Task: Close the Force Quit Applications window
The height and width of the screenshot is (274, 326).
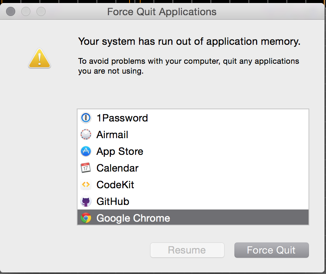Action: coord(11,12)
